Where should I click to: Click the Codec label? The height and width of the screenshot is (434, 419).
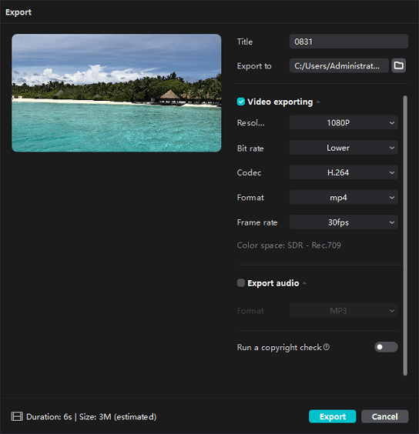click(249, 172)
